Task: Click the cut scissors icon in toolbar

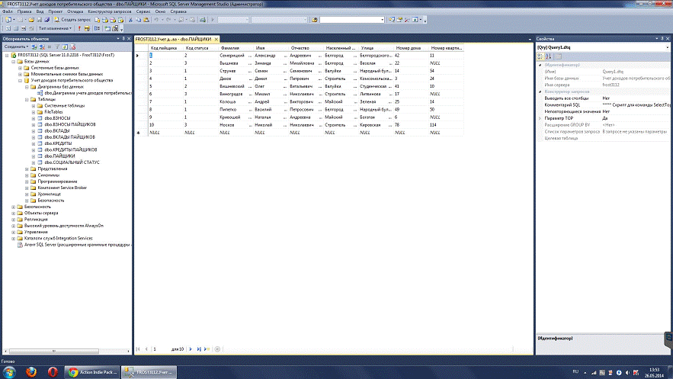Action: click(x=130, y=20)
